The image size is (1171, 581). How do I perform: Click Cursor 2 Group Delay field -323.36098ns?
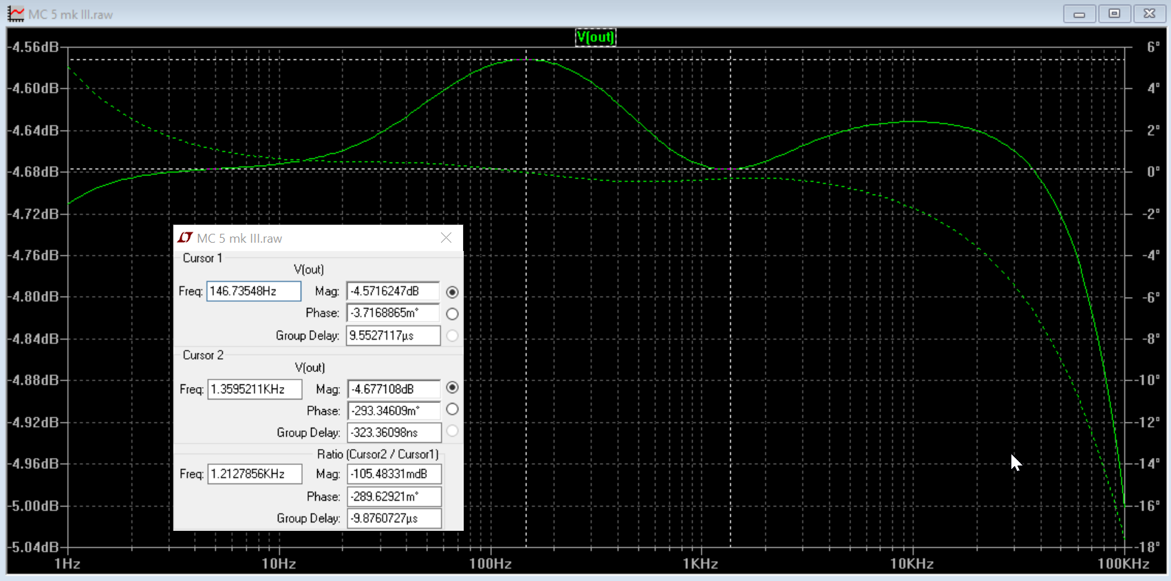click(394, 432)
